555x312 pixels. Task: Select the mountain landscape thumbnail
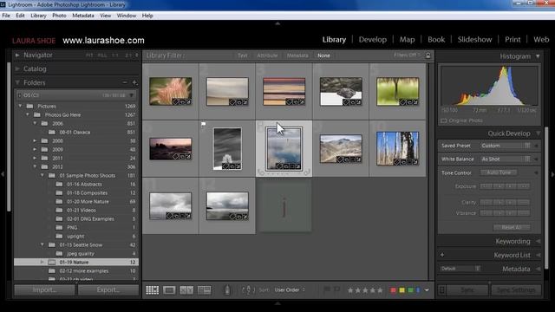341,148
